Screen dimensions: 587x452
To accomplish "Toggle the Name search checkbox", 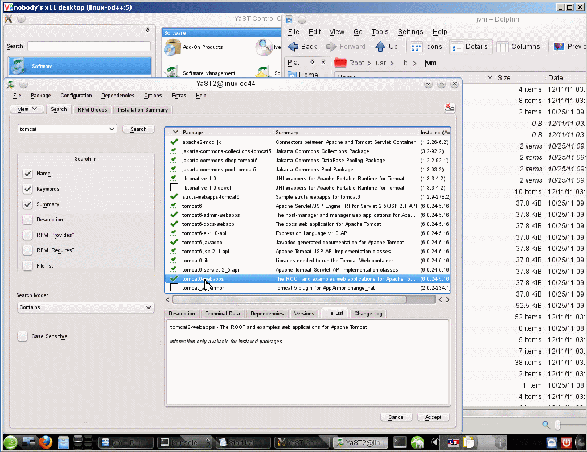I will click(x=27, y=174).
